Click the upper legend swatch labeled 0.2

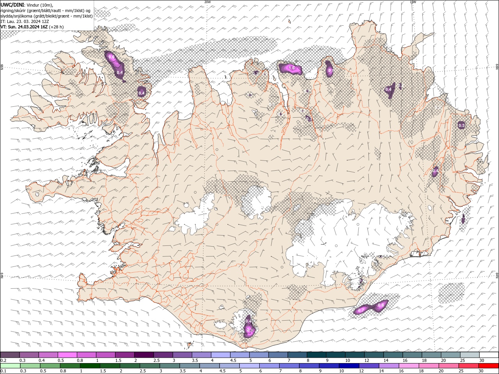tap(10, 355)
